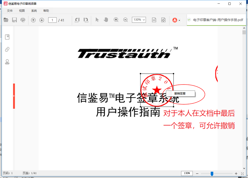Rotate the page clockwise
Screen dimensions: 248x178
click(86, 20)
